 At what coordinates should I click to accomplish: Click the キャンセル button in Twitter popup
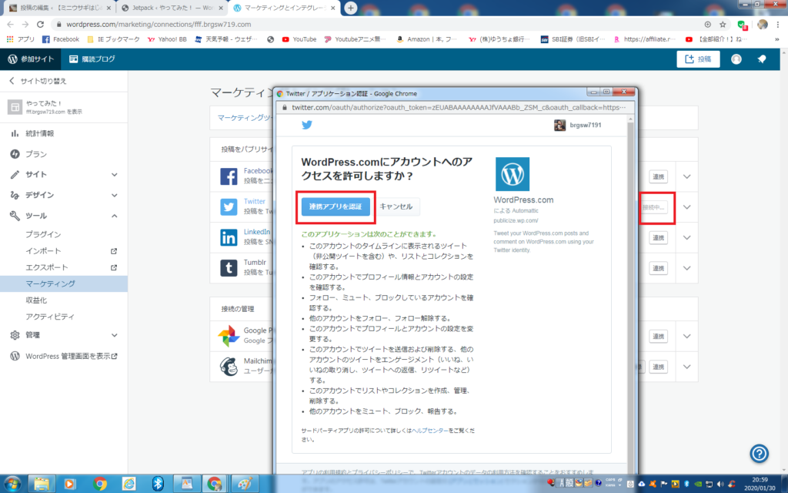(396, 206)
